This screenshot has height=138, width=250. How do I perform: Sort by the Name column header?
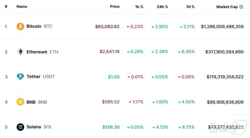[x=22, y=7]
